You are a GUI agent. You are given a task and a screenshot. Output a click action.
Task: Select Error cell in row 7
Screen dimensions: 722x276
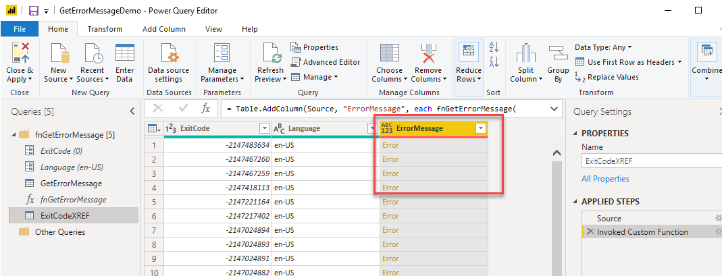434,230
